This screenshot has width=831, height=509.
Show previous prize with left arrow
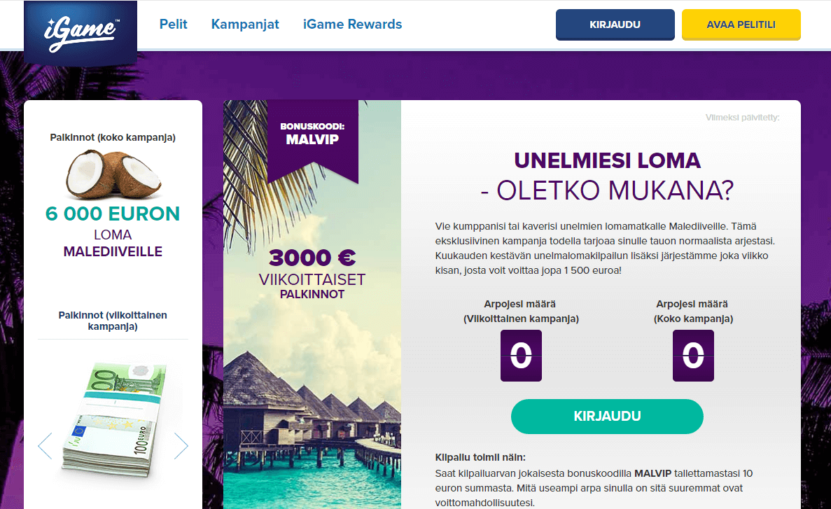pos(45,446)
